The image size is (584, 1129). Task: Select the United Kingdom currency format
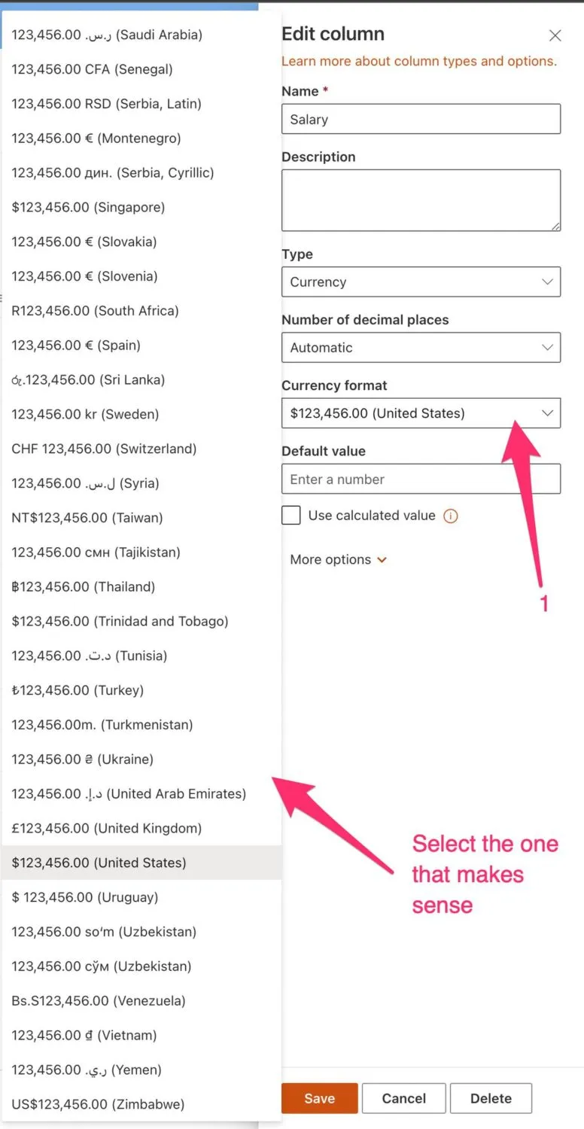click(107, 829)
